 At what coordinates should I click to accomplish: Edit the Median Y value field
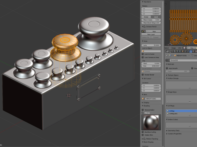(151, 11)
